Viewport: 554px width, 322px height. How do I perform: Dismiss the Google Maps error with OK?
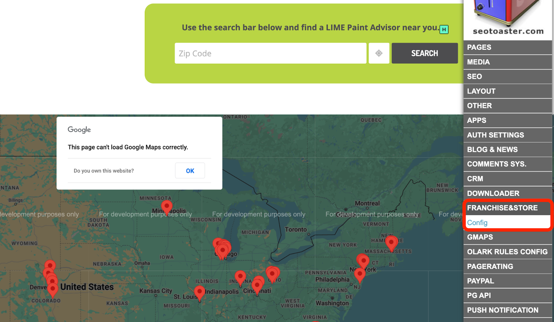[190, 171]
